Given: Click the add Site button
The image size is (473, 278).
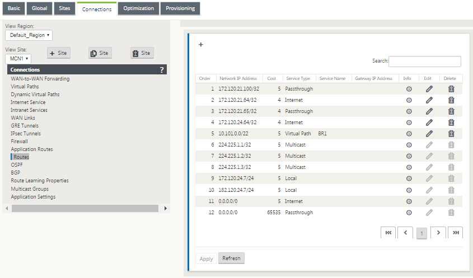Looking at the screenshot, I should coord(59,53).
